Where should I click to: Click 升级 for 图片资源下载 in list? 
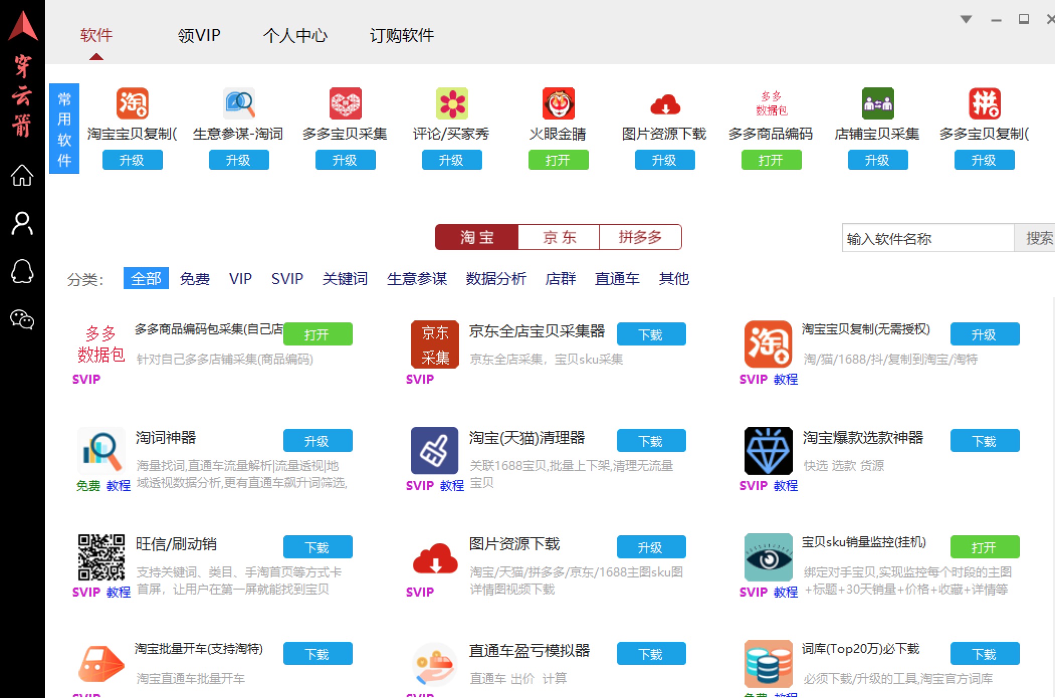click(x=652, y=547)
